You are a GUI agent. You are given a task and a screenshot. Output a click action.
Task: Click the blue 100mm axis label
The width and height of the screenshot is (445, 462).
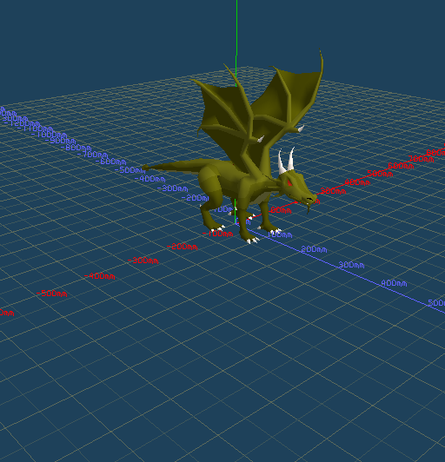pos(280,234)
